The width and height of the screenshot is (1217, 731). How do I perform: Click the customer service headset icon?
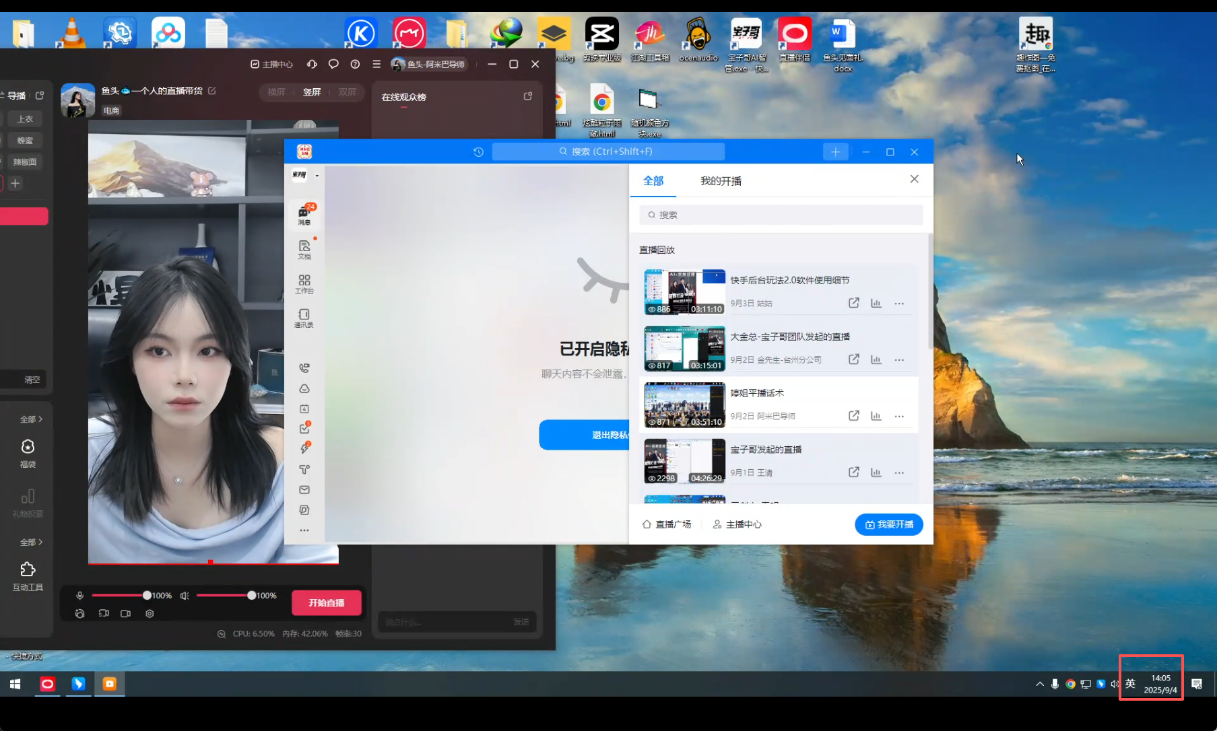pyautogui.click(x=312, y=64)
